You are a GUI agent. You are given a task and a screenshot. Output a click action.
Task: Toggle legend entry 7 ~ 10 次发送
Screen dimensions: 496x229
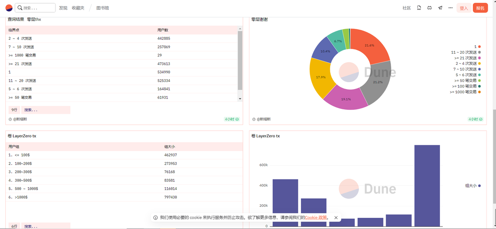(467, 69)
